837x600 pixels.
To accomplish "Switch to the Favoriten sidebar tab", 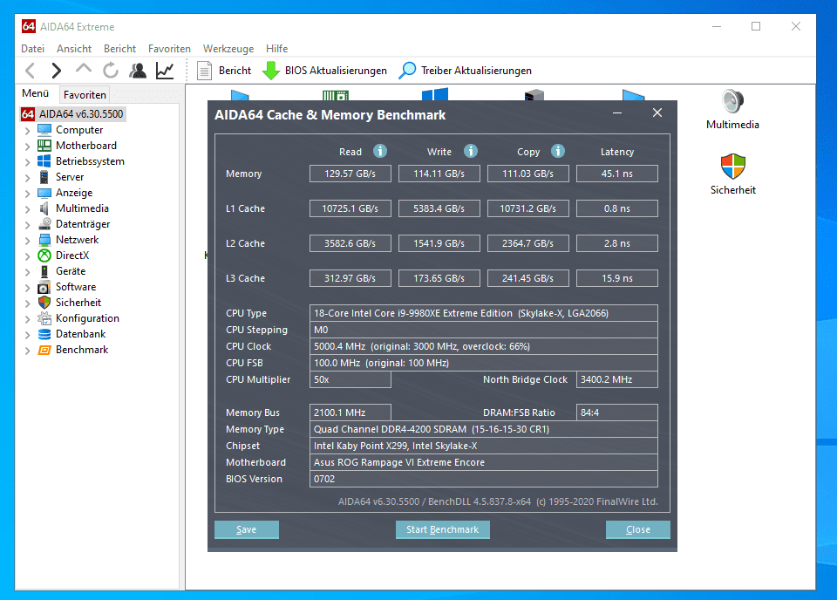I will 85,94.
